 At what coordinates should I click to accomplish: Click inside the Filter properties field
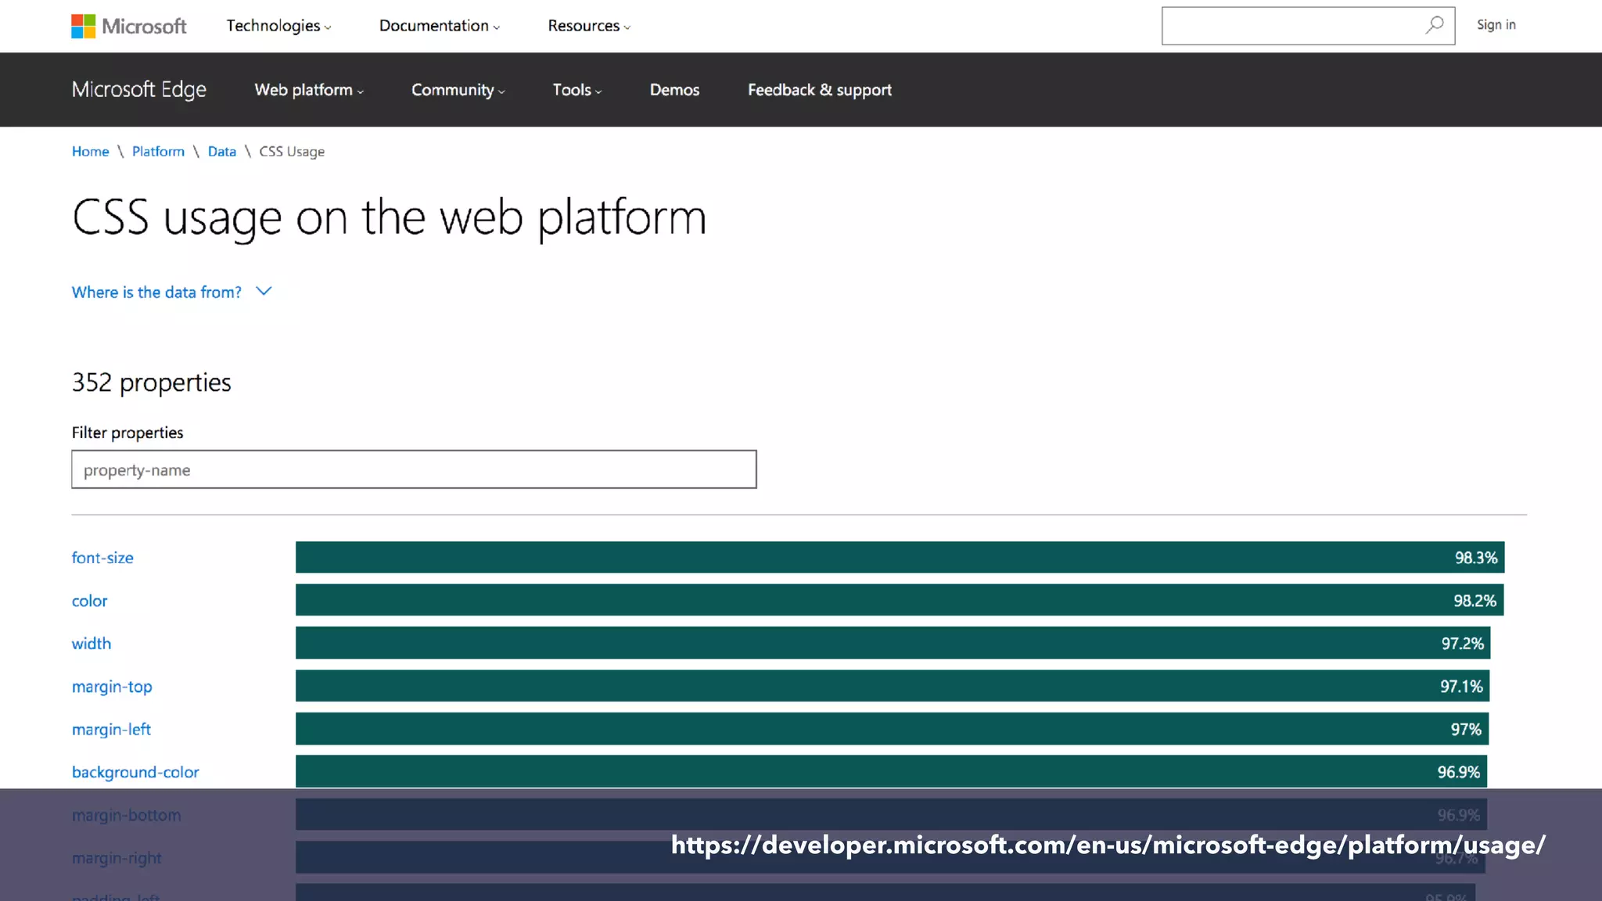pos(414,469)
